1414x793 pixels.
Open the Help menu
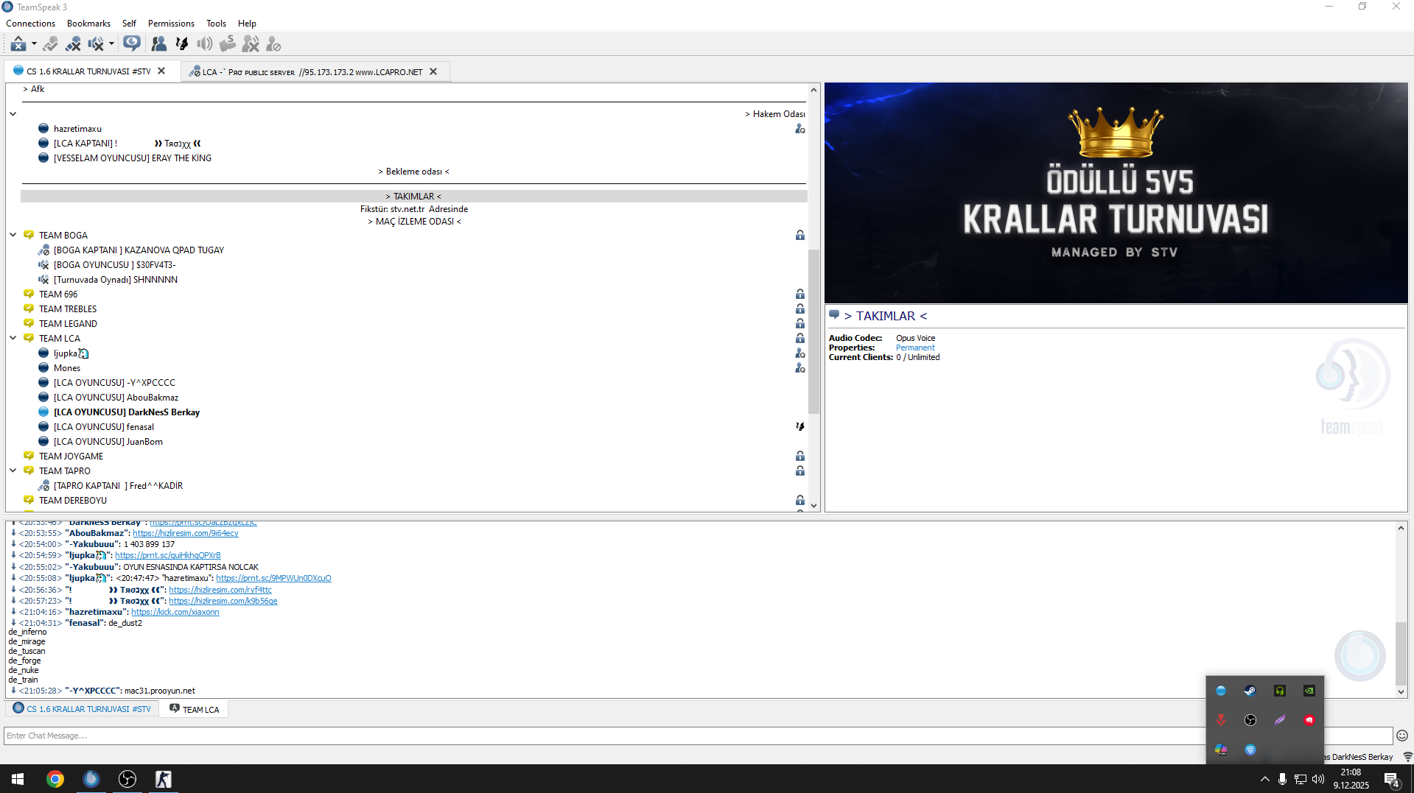pos(247,24)
